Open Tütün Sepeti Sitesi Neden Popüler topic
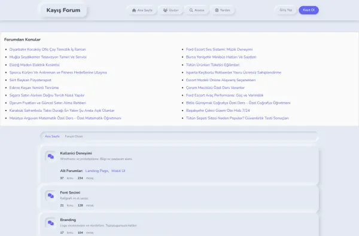 (x=237, y=118)
